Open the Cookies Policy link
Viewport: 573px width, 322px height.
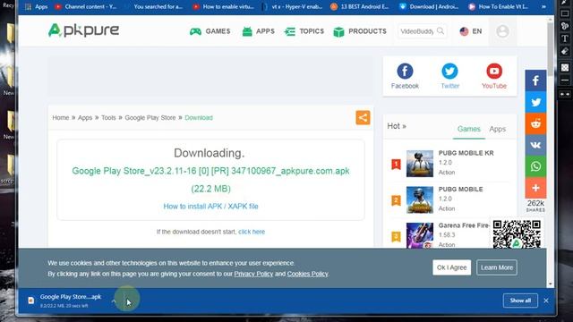(307, 274)
